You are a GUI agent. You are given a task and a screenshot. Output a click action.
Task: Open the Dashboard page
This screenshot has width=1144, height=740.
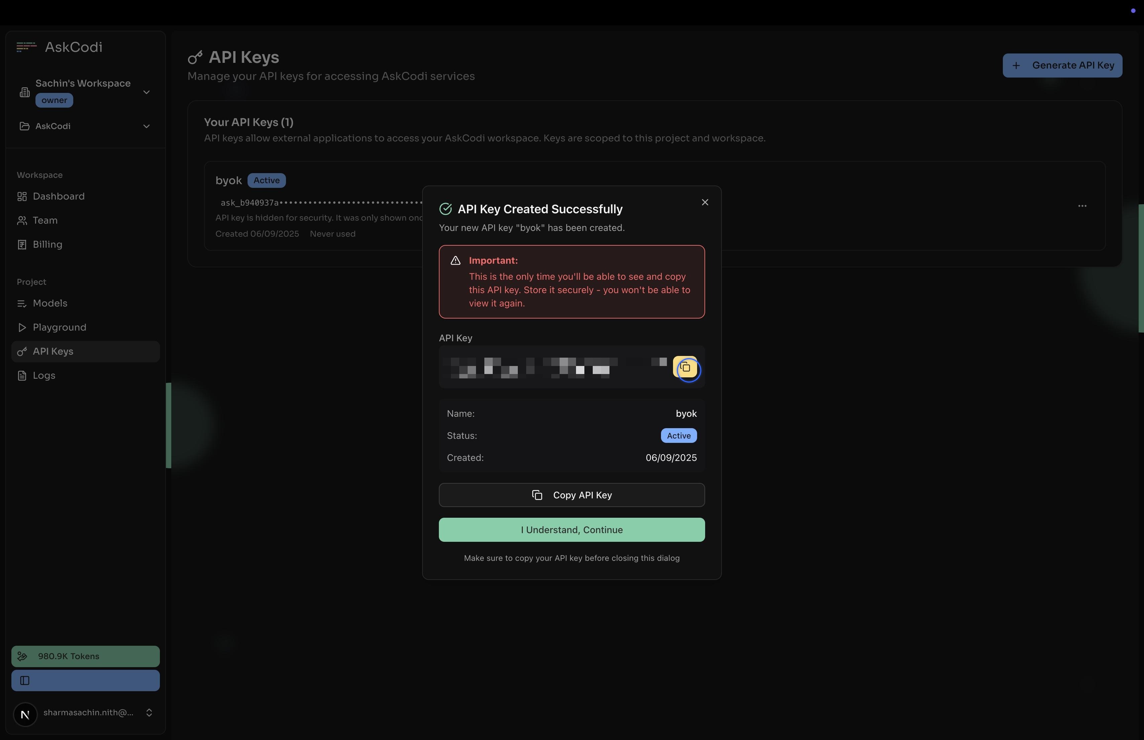(x=86, y=197)
